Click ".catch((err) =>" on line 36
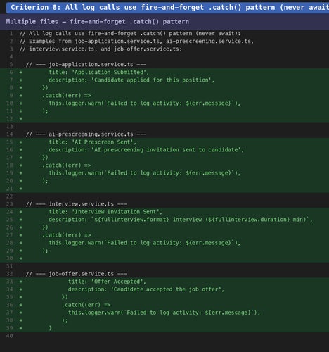The height and width of the screenshot is (352, 329). (x=86, y=305)
